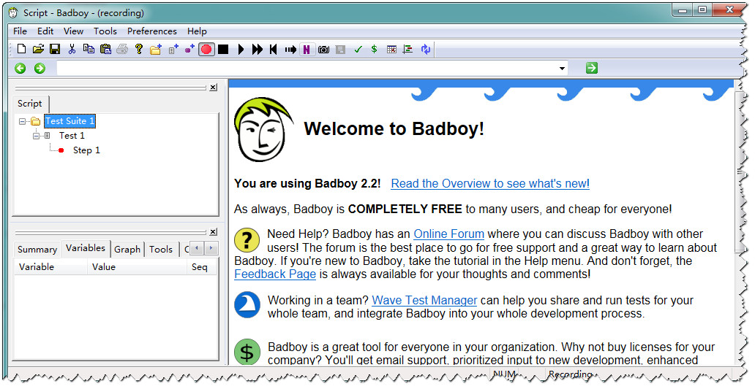The image size is (755, 389).
Task: Play the script with the single triangle button
Action: (241, 49)
